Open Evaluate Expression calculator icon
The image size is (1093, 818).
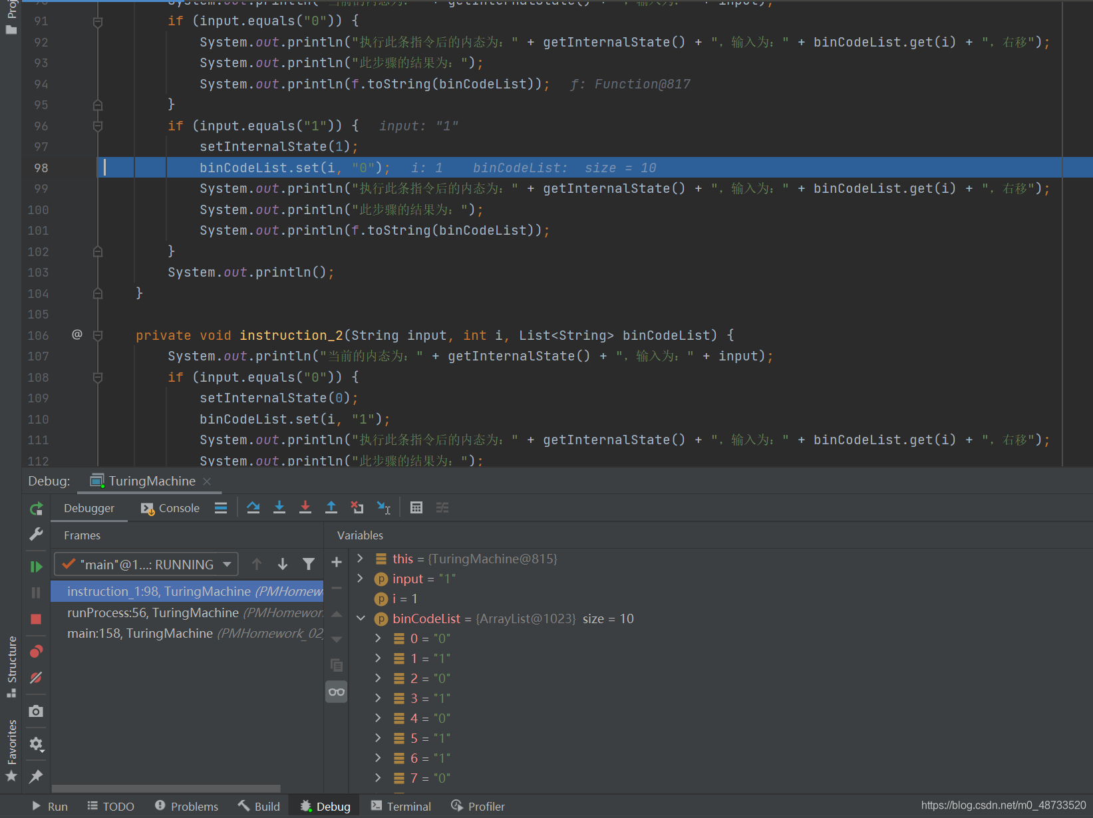pos(416,507)
